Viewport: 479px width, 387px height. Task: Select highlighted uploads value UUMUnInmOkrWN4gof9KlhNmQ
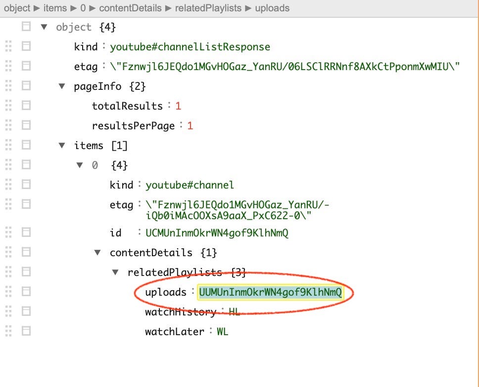[270, 292]
